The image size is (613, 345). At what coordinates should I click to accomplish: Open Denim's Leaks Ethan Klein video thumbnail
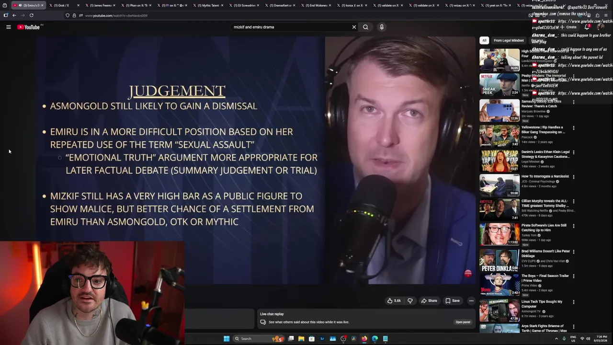click(x=499, y=161)
